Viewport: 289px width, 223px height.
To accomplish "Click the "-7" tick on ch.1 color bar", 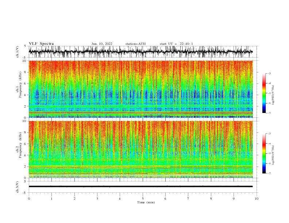I will point(269,113).
